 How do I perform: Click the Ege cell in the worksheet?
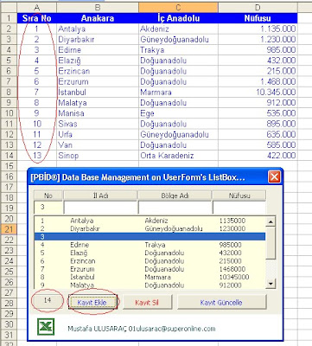(178, 113)
